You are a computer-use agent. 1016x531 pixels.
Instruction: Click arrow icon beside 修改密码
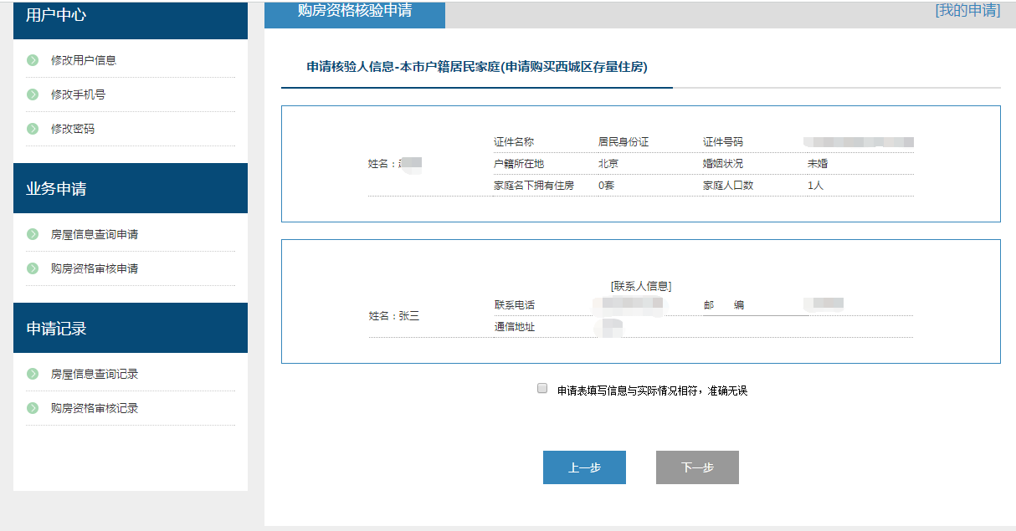point(33,129)
